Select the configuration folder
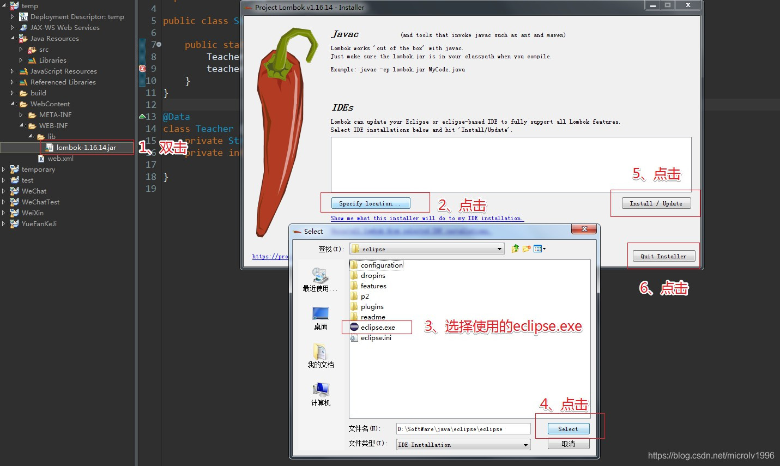 (x=377, y=265)
